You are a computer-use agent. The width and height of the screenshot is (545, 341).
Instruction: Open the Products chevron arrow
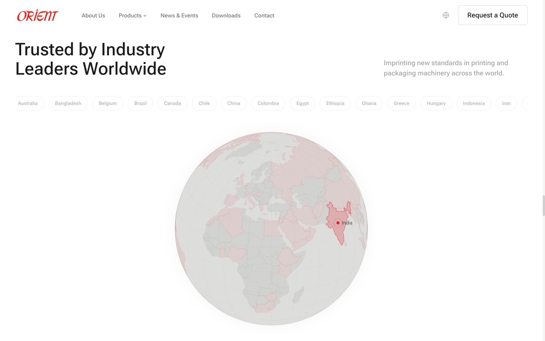[x=145, y=16]
